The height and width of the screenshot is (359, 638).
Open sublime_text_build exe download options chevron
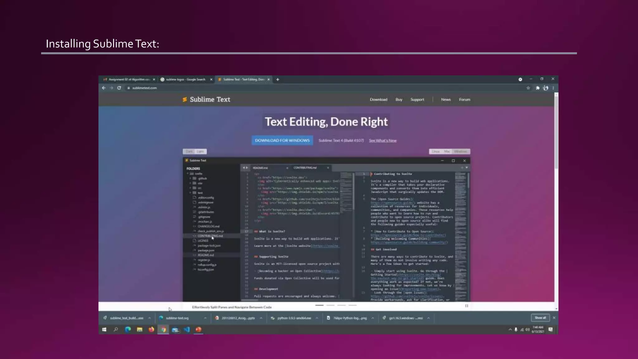tap(150, 318)
